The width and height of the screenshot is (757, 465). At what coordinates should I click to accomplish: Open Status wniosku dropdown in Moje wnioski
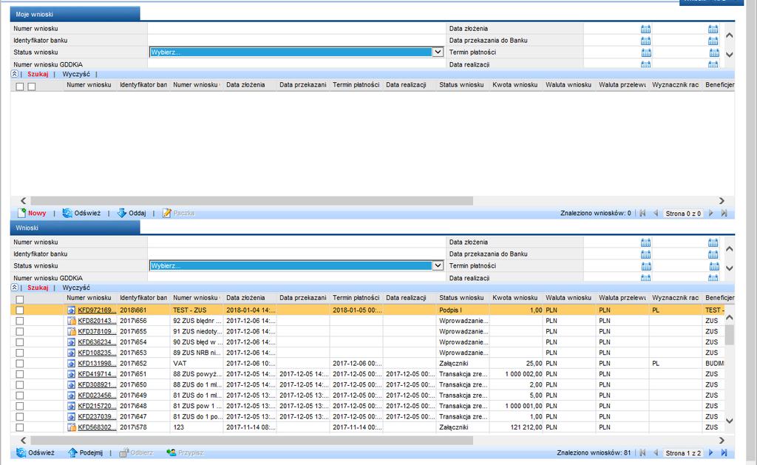pos(438,52)
